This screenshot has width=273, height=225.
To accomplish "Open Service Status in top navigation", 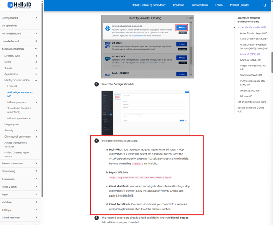I will pyautogui.click(x=199, y=5).
